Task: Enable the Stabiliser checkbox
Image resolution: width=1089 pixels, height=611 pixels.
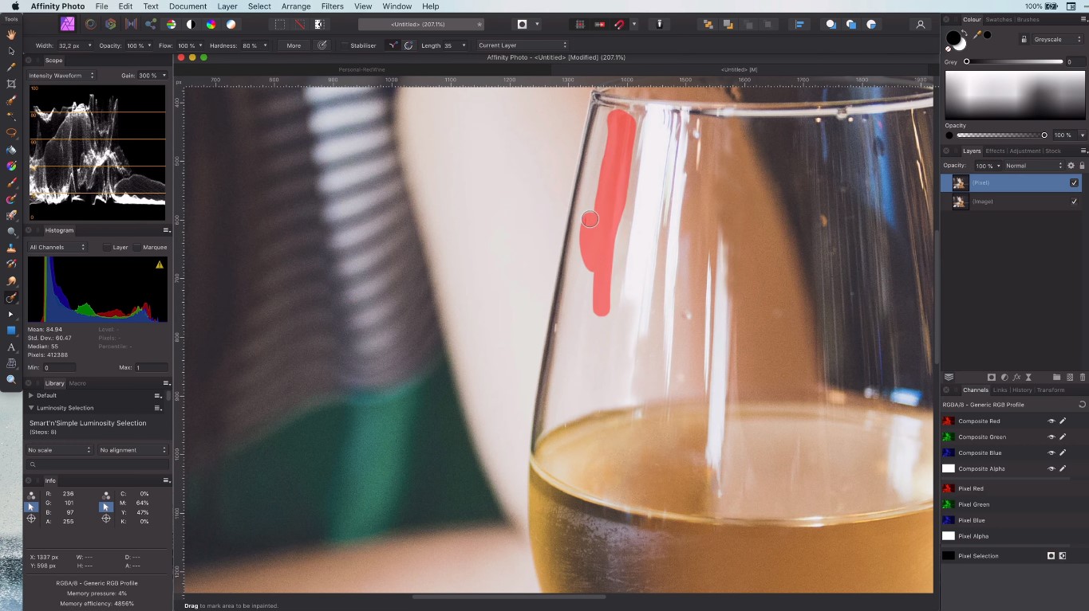Action: coord(345,45)
